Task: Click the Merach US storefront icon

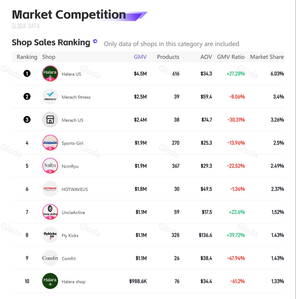Action: tap(50, 120)
